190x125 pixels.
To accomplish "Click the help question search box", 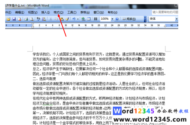I will pos(165,12).
